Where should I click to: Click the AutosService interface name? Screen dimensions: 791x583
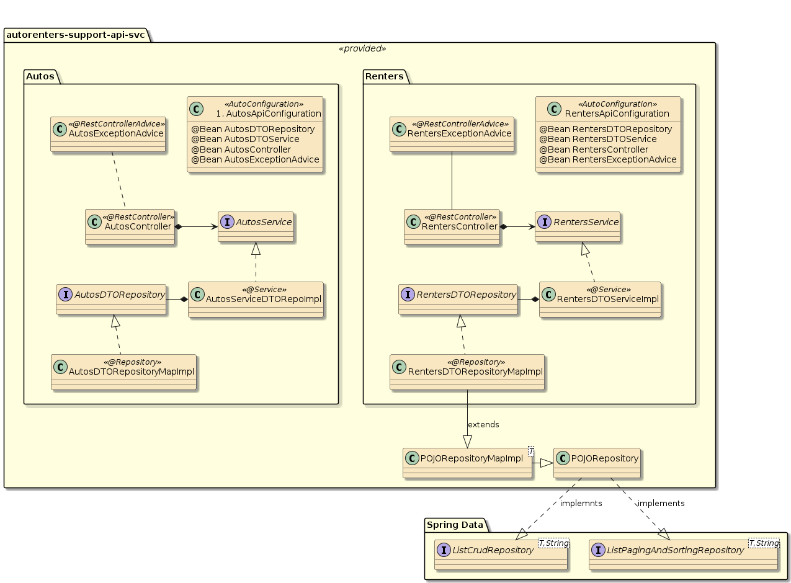264,222
